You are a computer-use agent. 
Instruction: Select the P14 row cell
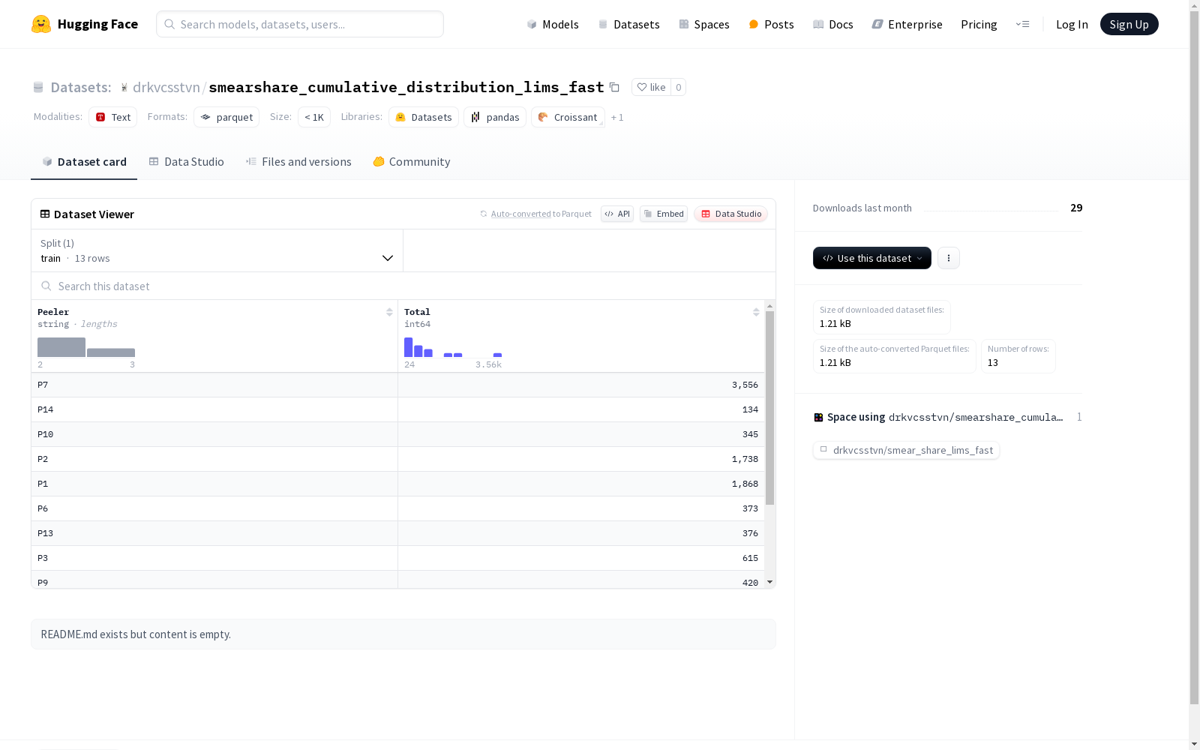tap(214, 409)
